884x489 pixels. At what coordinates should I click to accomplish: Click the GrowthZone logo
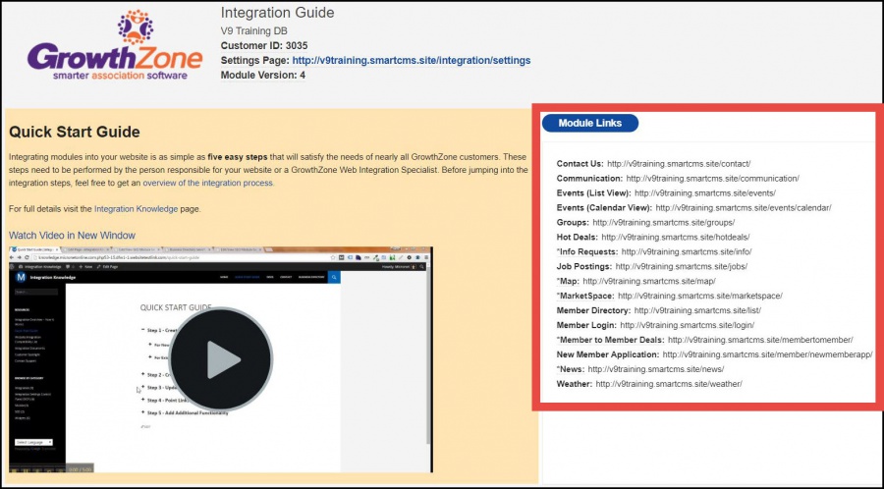coord(109,51)
